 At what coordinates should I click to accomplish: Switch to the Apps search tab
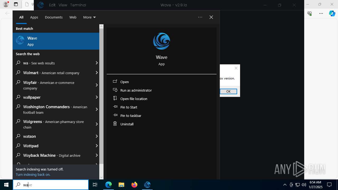[x=34, y=17]
